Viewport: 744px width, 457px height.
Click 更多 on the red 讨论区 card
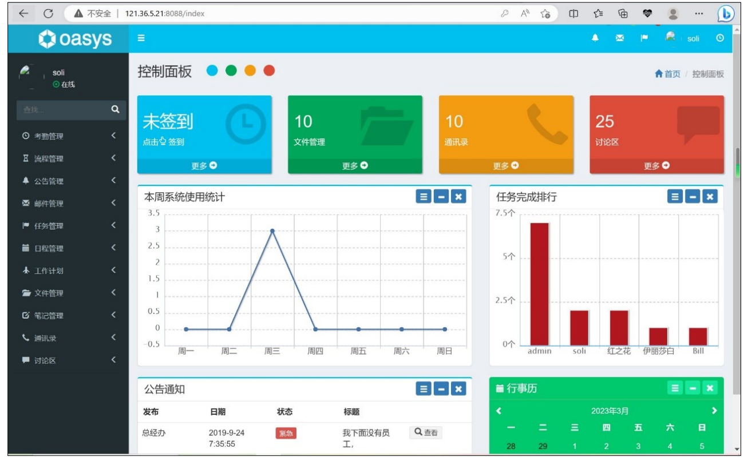(x=657, y=166)
